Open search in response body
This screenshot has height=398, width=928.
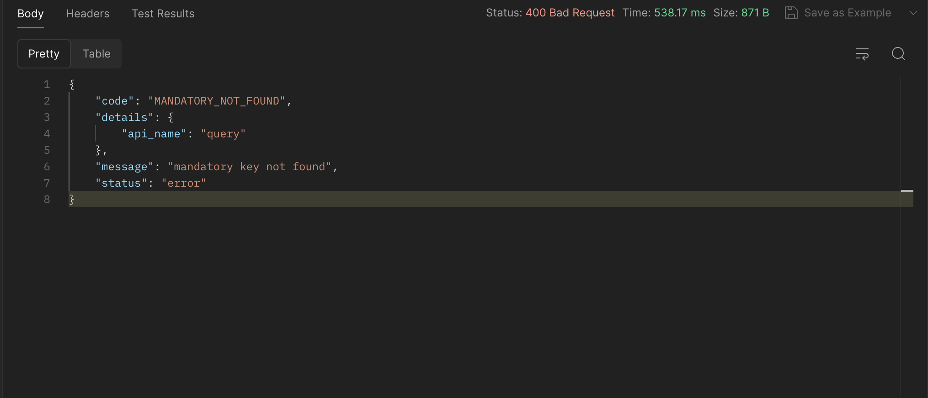(x=898, y=54)
